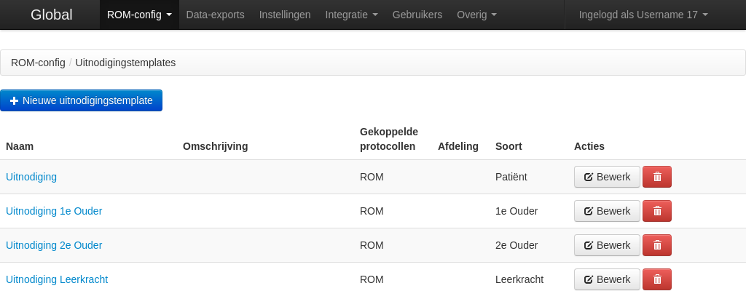Remove Uitnodiging 2e Ouder with trash icon
Screen dimensions: 746x291
pos(656,245)
